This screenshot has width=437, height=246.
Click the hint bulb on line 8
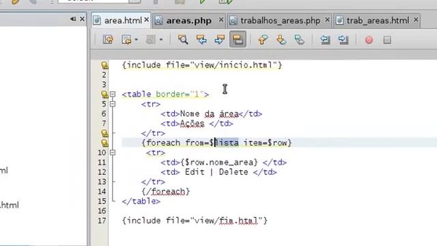[x=104, y=133]
